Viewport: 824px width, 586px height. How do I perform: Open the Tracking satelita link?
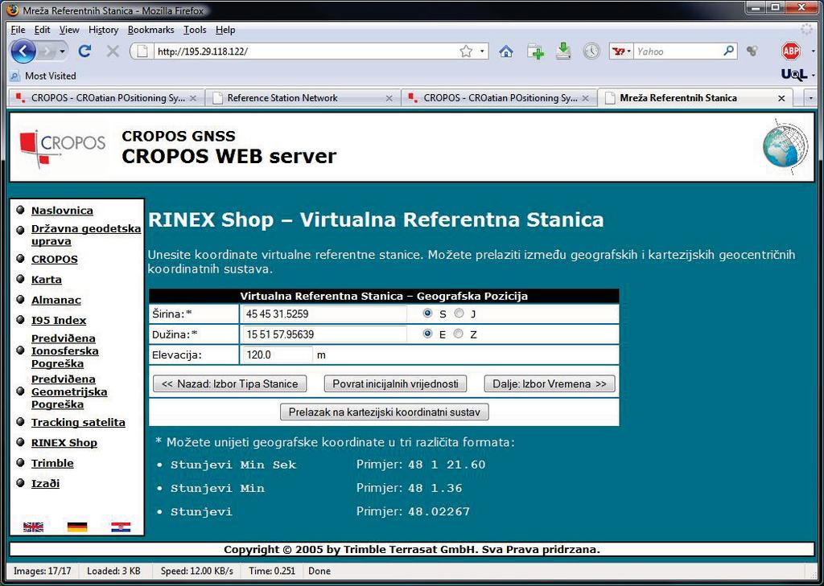click(x=78, y=422)
